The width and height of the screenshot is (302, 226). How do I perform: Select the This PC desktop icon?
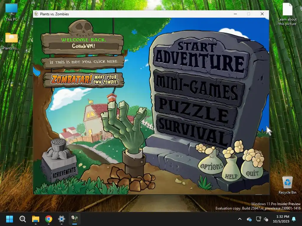point(12,12)
